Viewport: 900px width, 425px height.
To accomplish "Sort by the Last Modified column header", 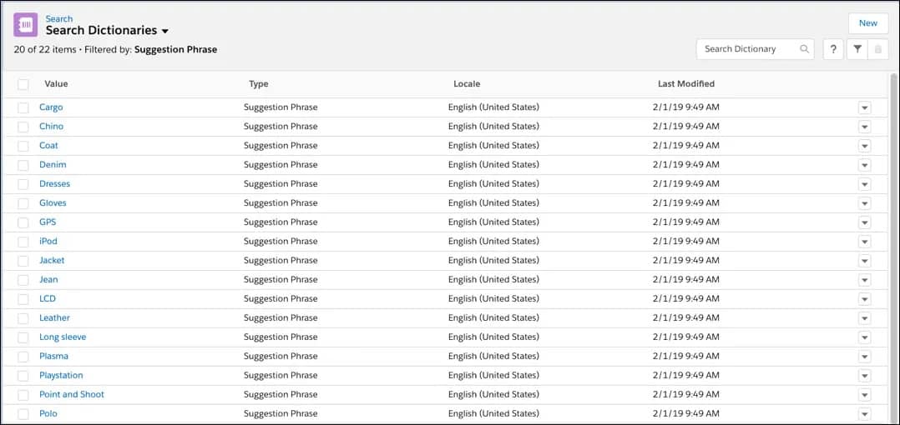I will tap(686, 83).
